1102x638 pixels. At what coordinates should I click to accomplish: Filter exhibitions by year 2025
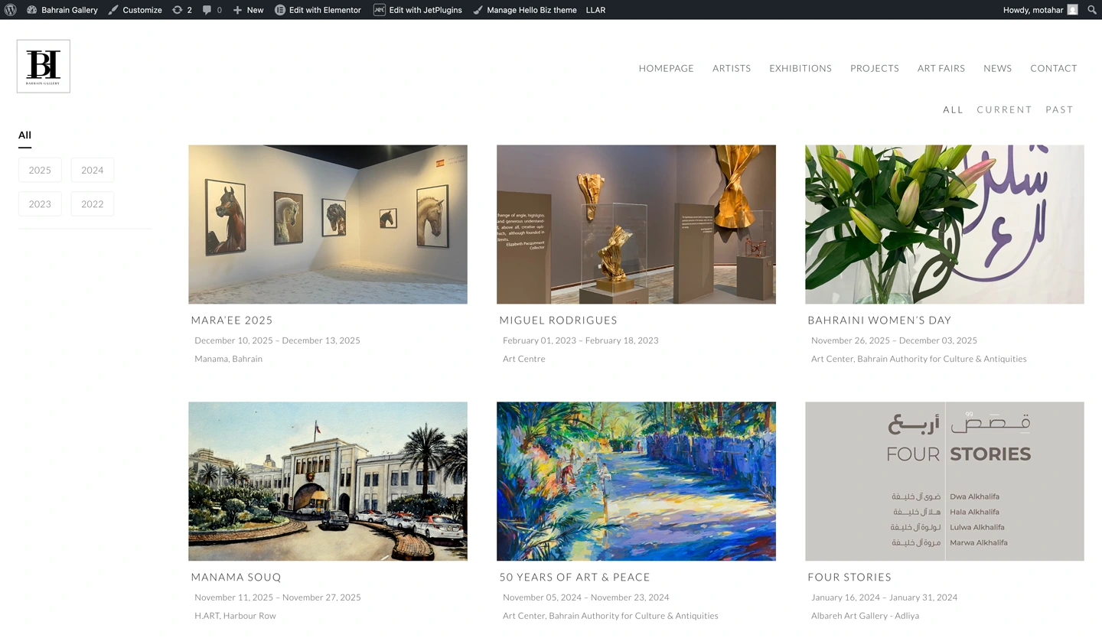point(40,170)
